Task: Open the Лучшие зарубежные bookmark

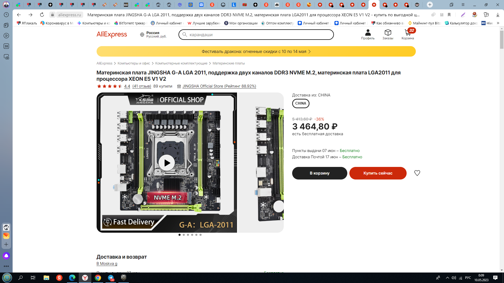Action: (x=204, y=23)
